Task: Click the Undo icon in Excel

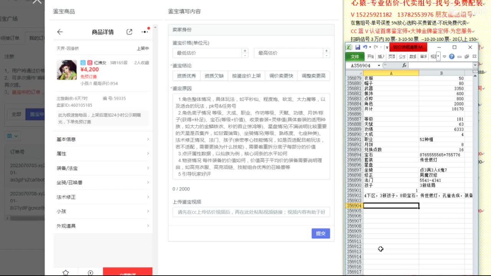Action: (x=365, y=47)
